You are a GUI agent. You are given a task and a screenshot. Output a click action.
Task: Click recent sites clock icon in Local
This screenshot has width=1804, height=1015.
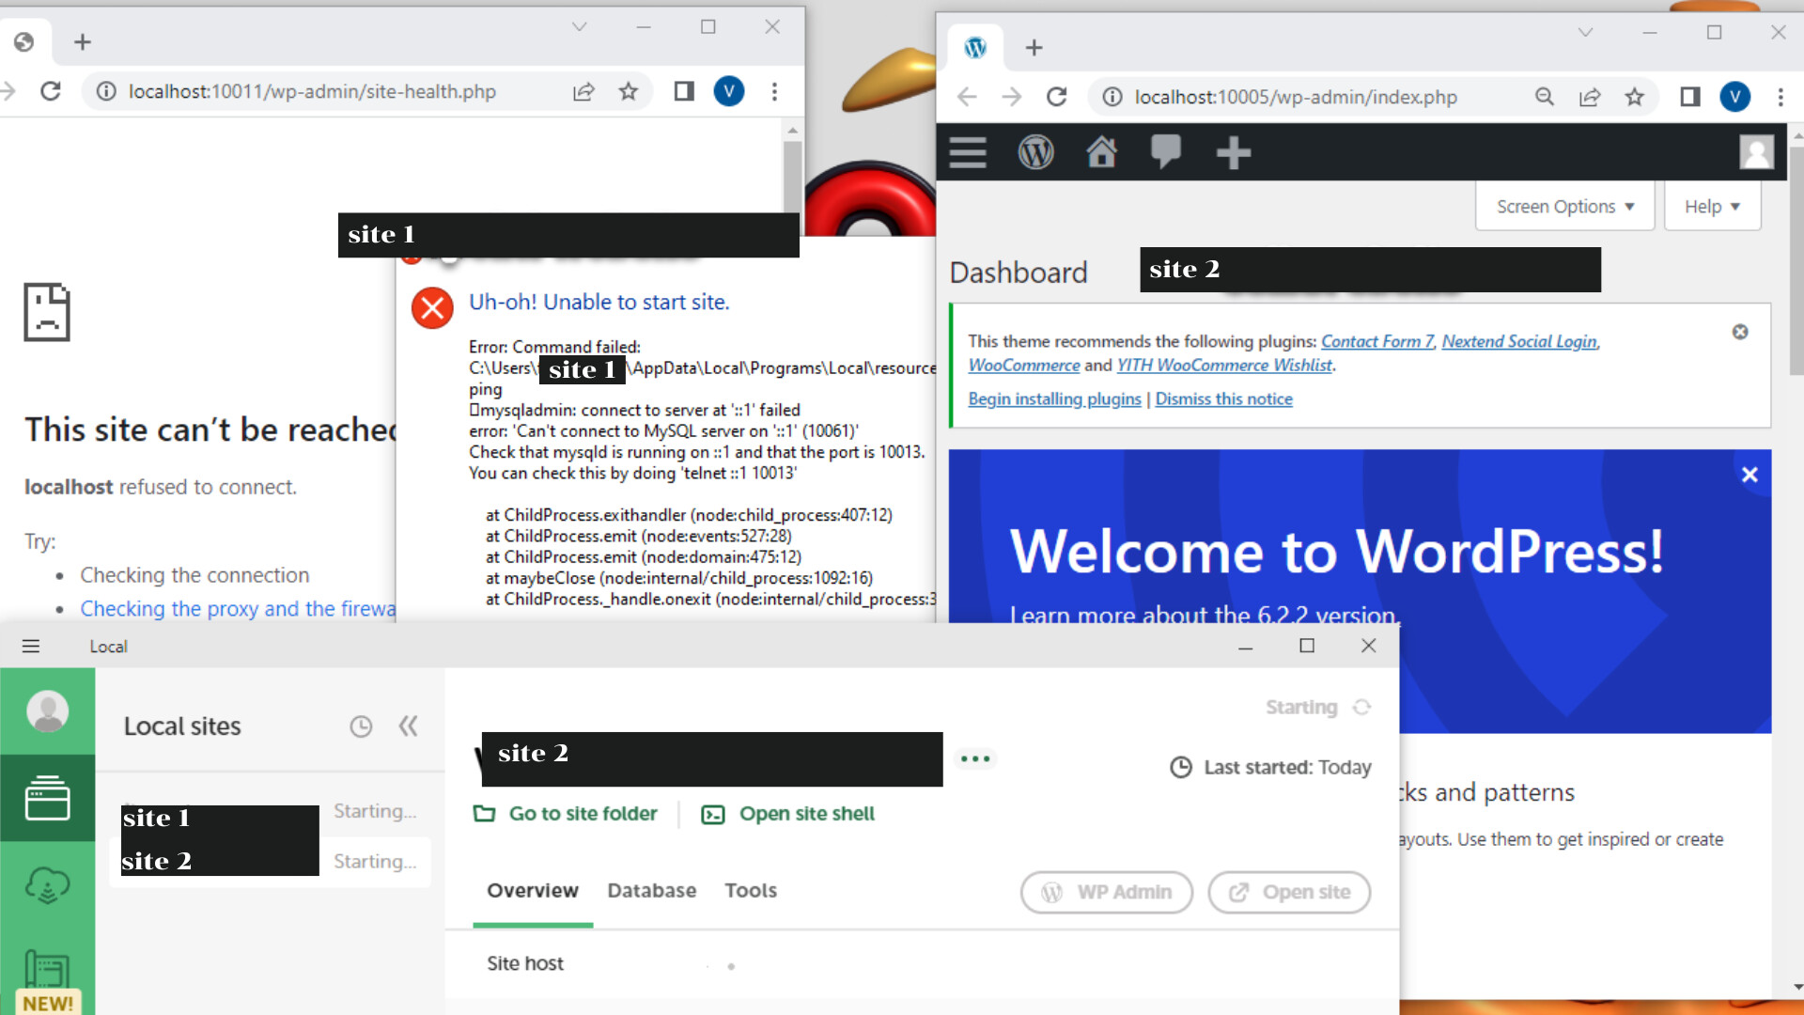click(x=361, y=726)
